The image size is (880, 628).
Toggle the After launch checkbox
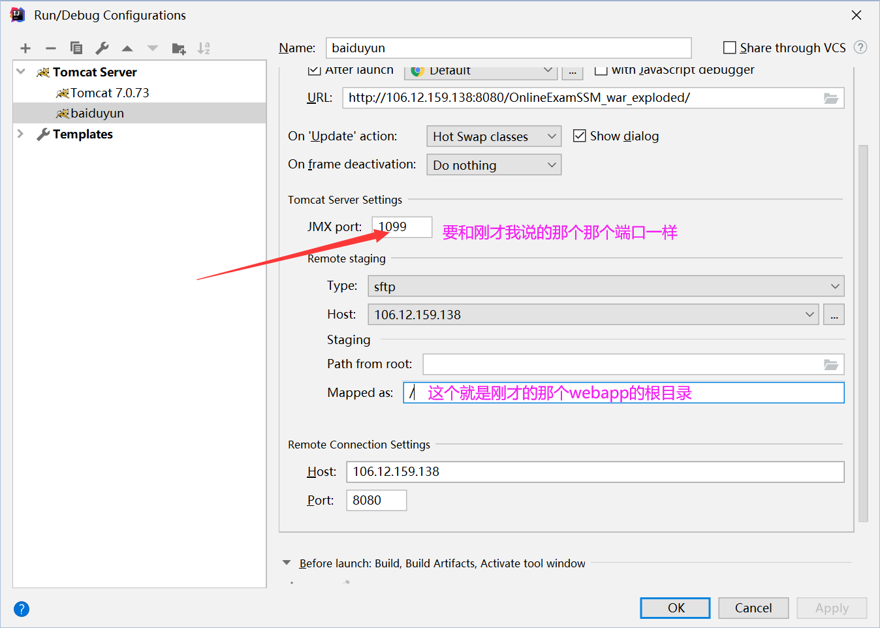[314, 70]
